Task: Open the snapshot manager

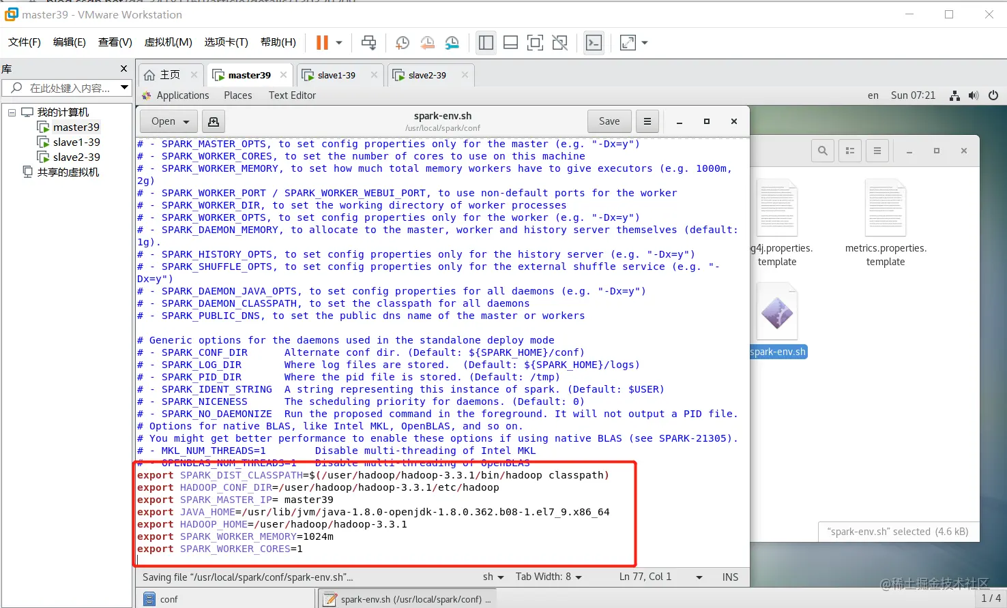Action: tap(452, 43)
